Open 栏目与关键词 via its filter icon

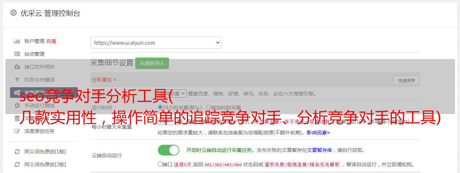point(17,80)
